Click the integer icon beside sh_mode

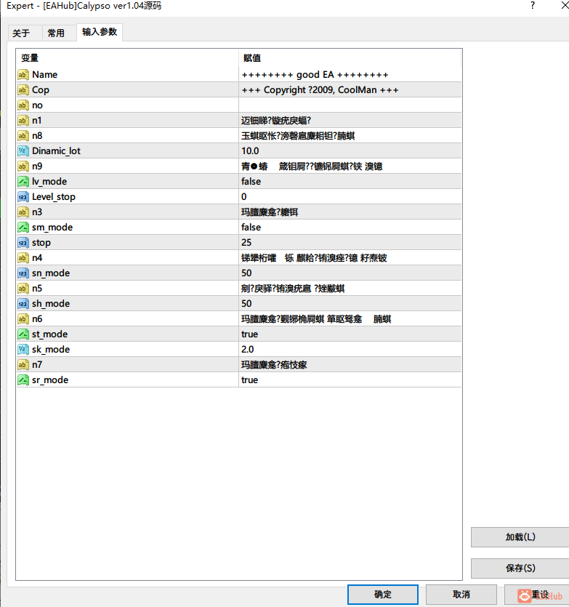pos(23,304)
